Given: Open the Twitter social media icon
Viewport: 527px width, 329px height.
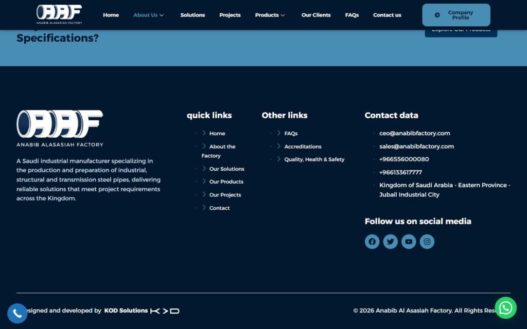Looking at the screenshot, I should [390, 242].
